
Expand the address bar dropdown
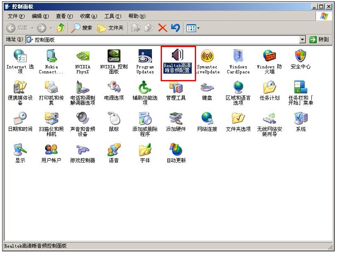(x=303, y=40)
